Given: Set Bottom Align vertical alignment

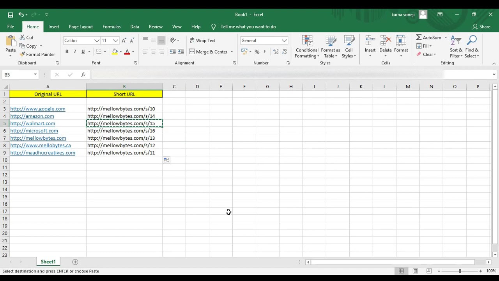Looking at the screenshot, I should click(161, 41).
